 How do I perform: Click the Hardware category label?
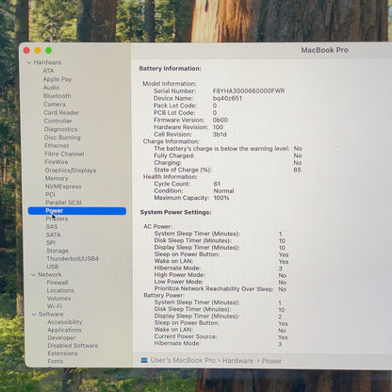point(48,62)
